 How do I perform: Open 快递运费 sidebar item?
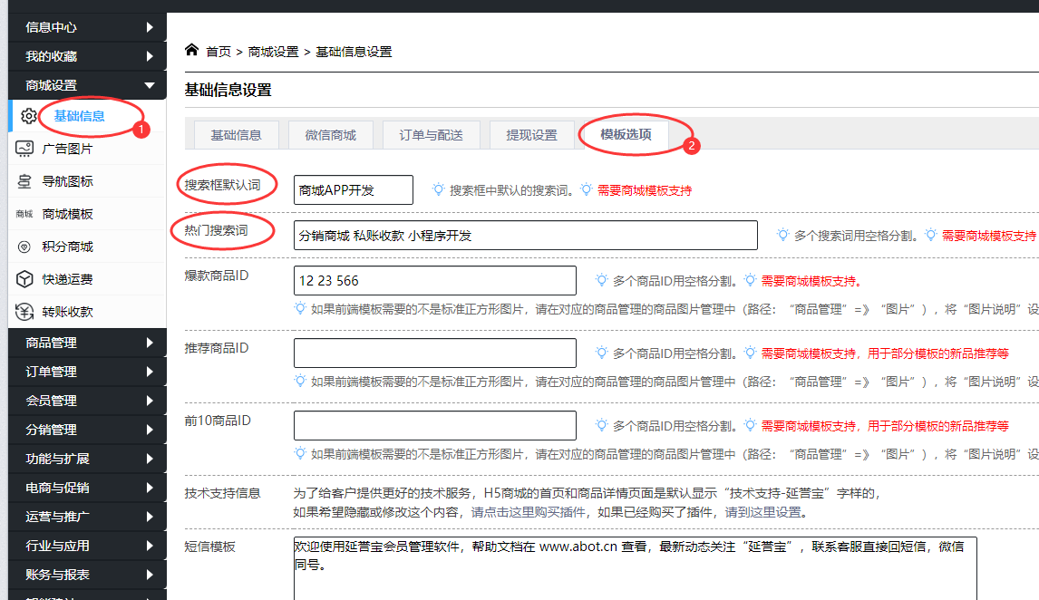tap(68, 279)
